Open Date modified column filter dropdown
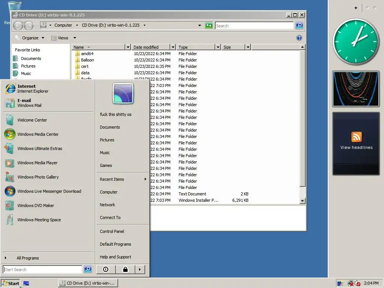This screenshot has width=384, height=288. (173, 47)
